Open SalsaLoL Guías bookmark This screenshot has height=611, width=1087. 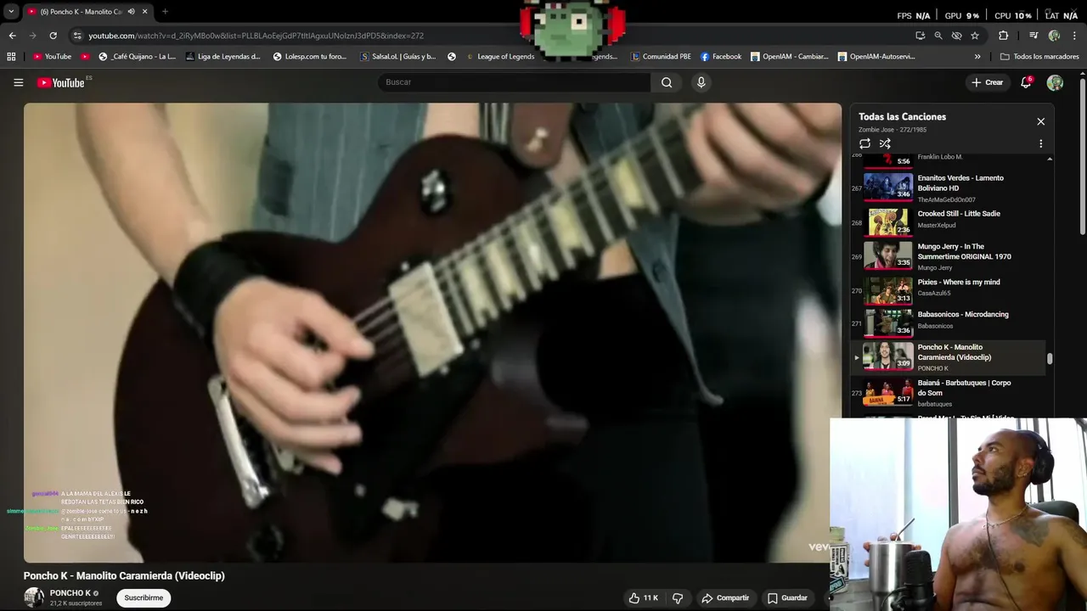coord(398,57)
